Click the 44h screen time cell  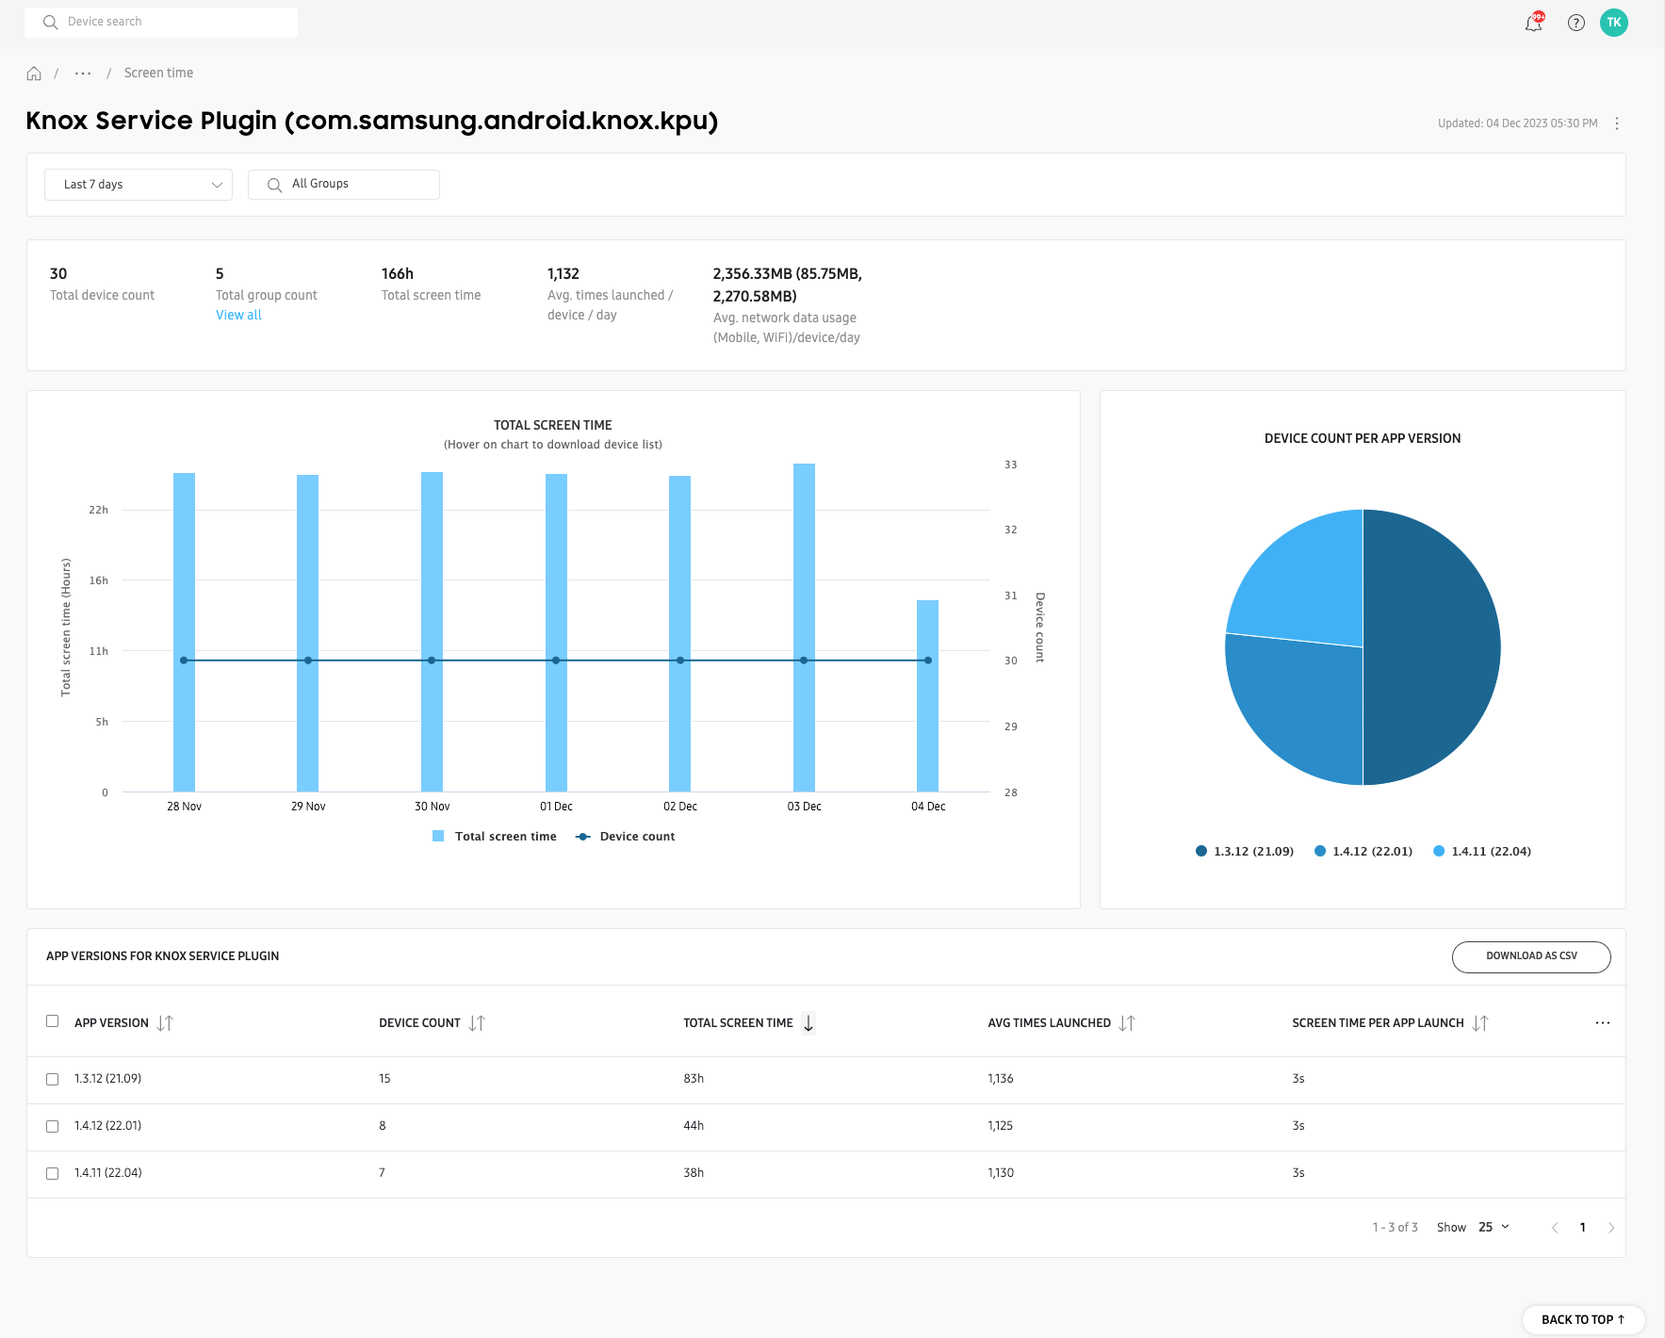(x=694, y=1126)
